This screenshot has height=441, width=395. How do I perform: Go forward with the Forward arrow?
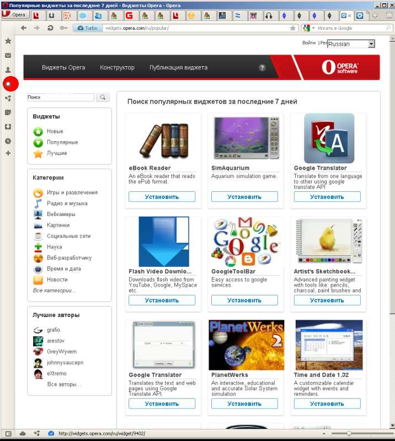(x=36, y=28)
